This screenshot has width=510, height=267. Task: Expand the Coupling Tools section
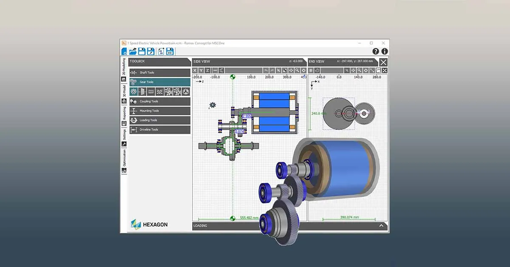pos(159,102)
